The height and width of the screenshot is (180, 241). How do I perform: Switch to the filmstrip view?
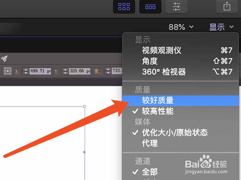[150, 7]
